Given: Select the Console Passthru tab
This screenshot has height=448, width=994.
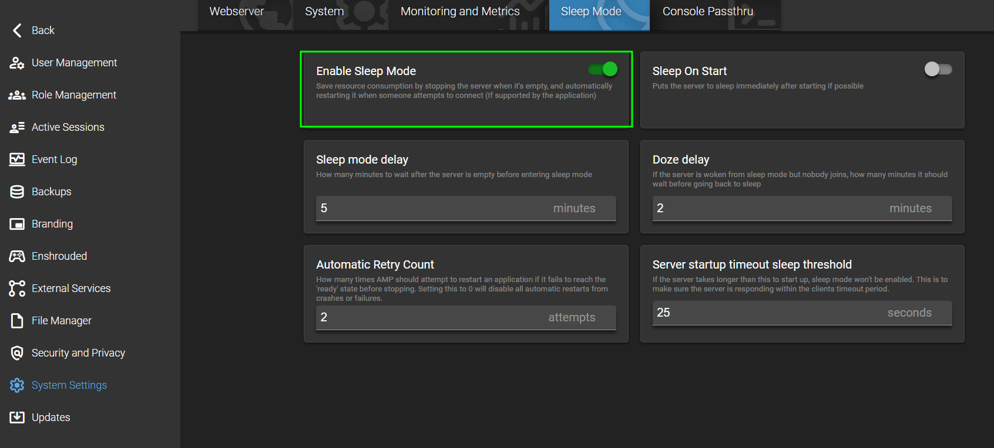Looking at the screenshot, I should 707,12.
